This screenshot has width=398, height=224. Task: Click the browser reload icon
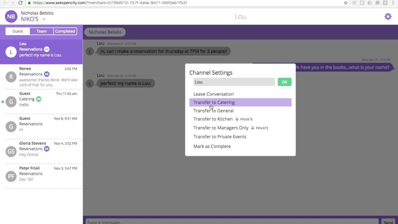coord(21,3)
